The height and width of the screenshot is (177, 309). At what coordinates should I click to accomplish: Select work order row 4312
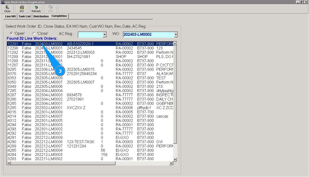tap(90, 120)
